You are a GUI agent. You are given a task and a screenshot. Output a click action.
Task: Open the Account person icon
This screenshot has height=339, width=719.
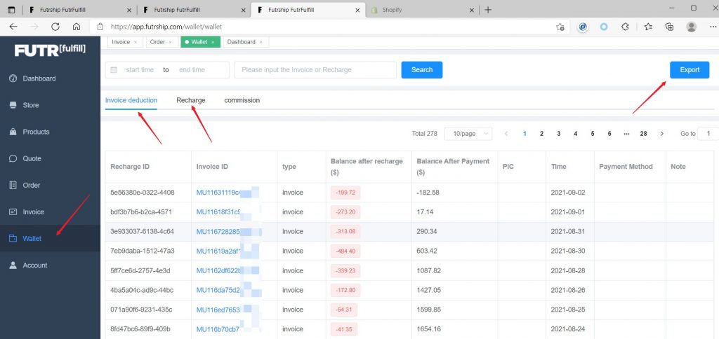[13, 265]
